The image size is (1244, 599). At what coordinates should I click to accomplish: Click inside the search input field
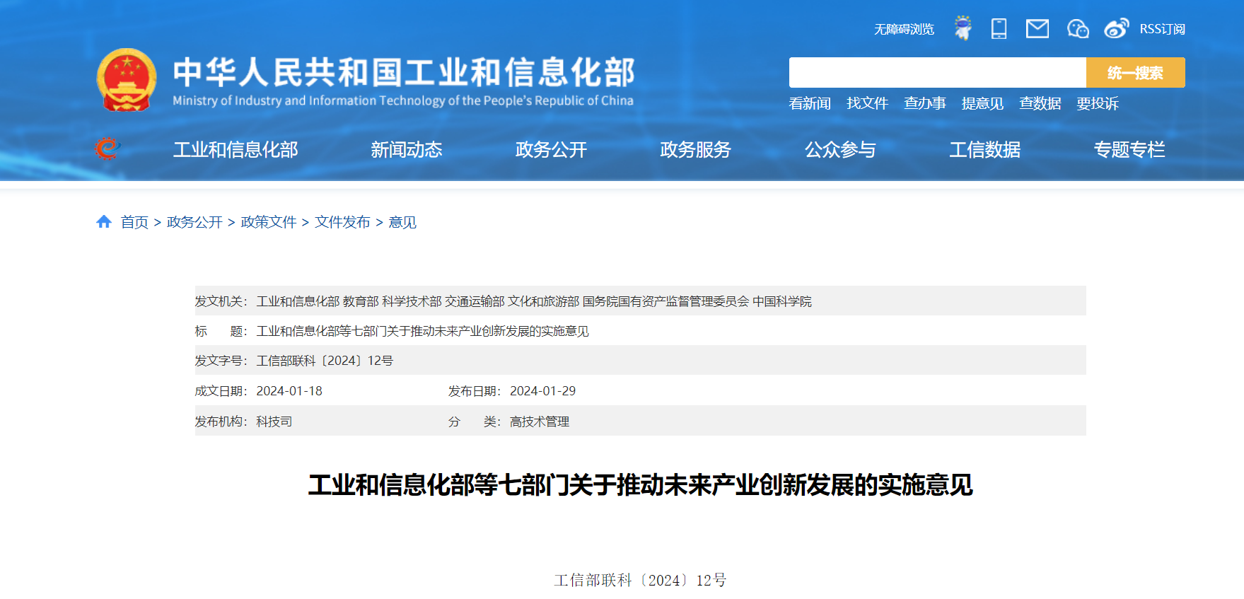click(937, 73)
